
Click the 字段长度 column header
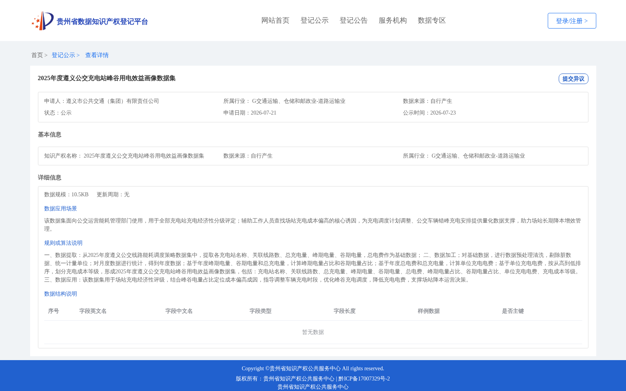click(x=345, y=311)
